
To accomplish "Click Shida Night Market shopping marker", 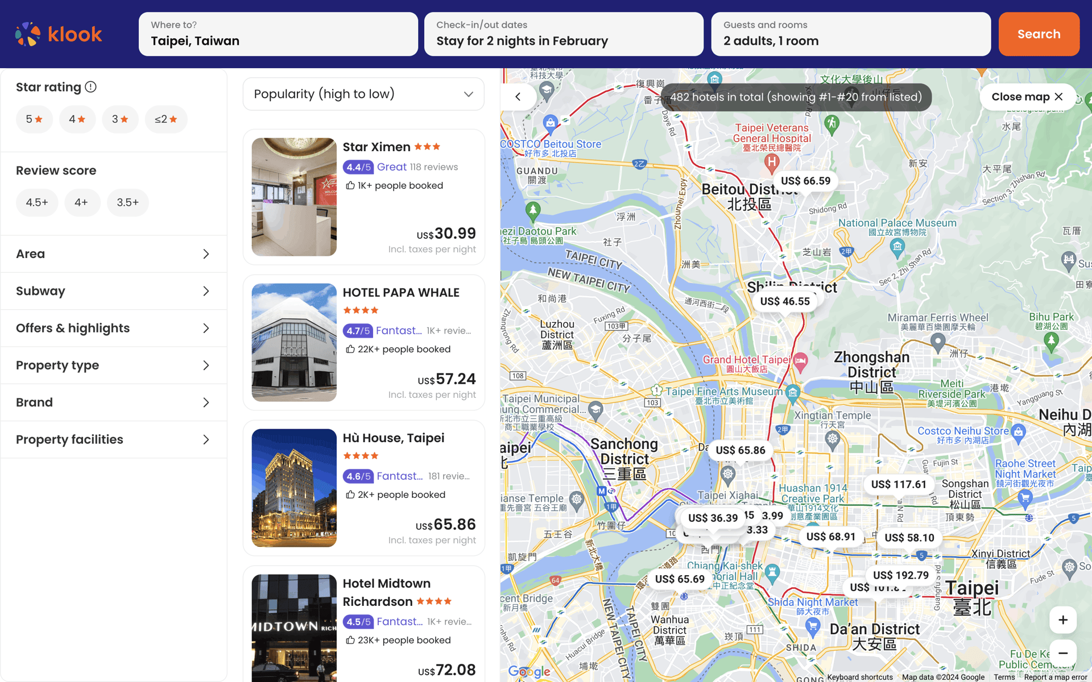I will pyautogui.click(x=813, y=626).
